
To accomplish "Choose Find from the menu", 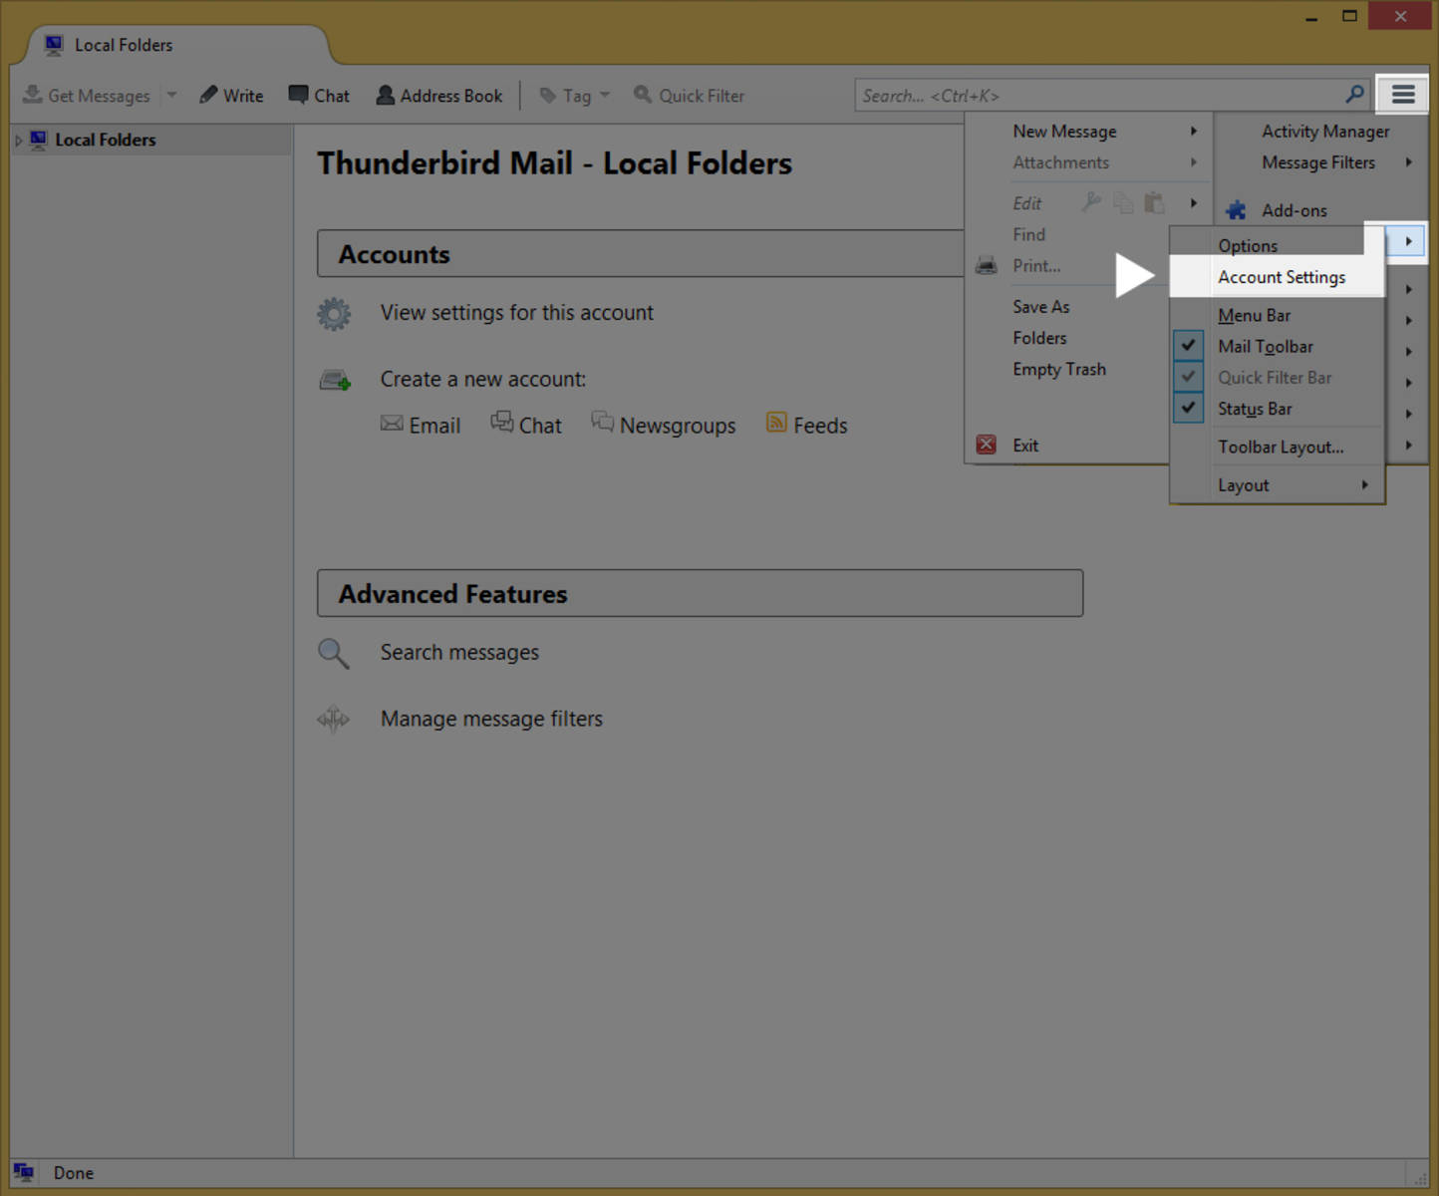I will tap(1029, 234).
